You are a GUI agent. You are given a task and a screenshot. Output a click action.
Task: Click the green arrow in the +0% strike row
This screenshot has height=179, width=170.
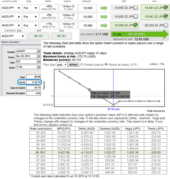(x=104, y=8)
